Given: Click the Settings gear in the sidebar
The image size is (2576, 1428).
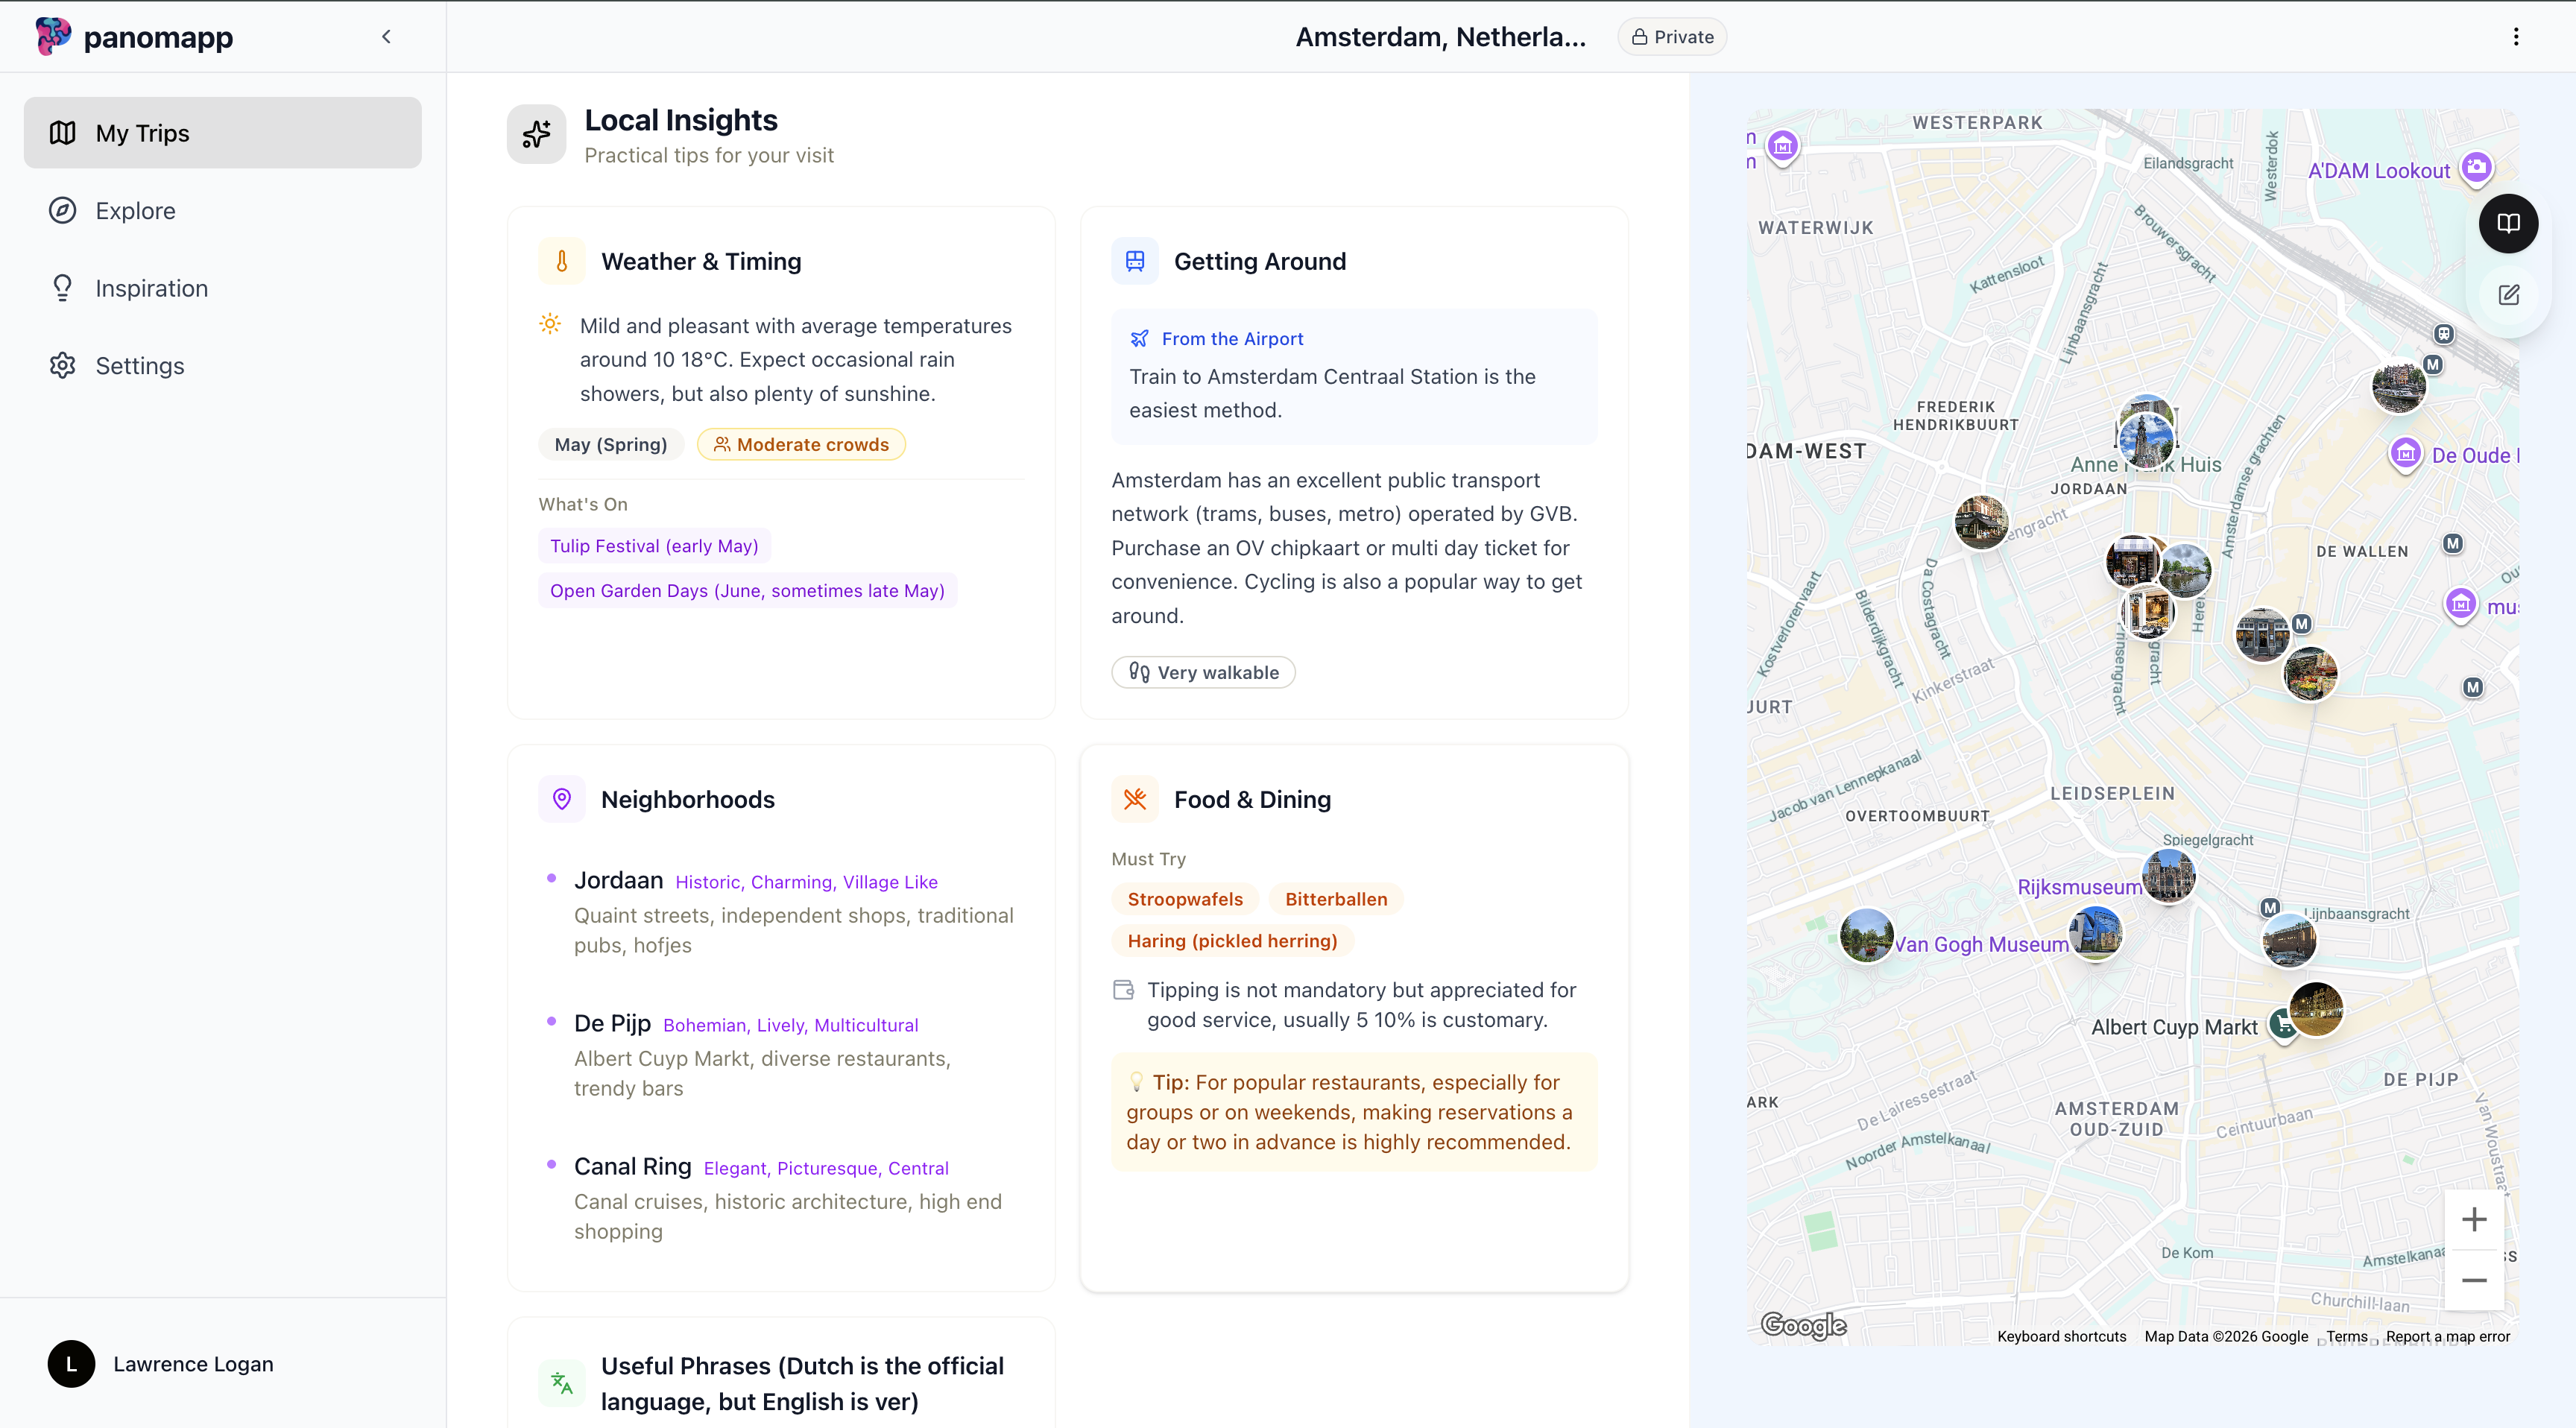Looking at the screenshot, I should [x=62, y=365].
